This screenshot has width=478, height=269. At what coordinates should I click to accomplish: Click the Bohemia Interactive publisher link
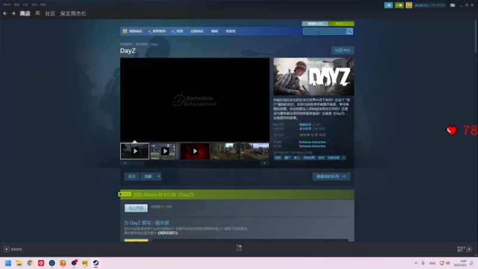tap(312, 146)
